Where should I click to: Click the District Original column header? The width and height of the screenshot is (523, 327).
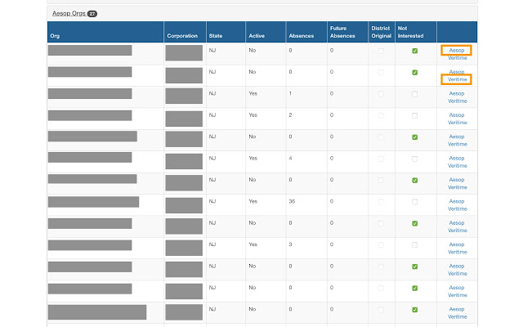point(382,32)
